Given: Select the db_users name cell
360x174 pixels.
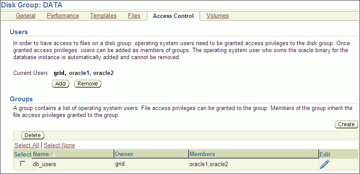Looking at the screenshot, I should (x=73, y=164).
